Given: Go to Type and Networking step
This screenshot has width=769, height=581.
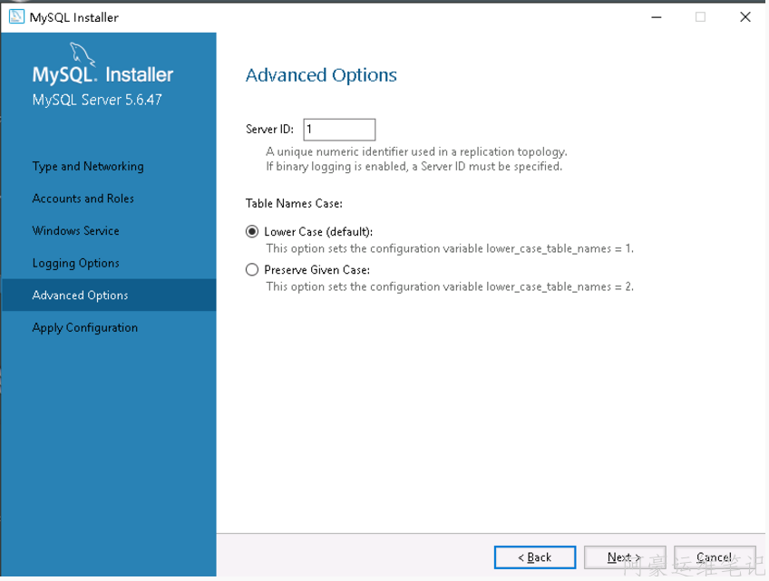Looking at the screenshot, I should pos(88,167).
